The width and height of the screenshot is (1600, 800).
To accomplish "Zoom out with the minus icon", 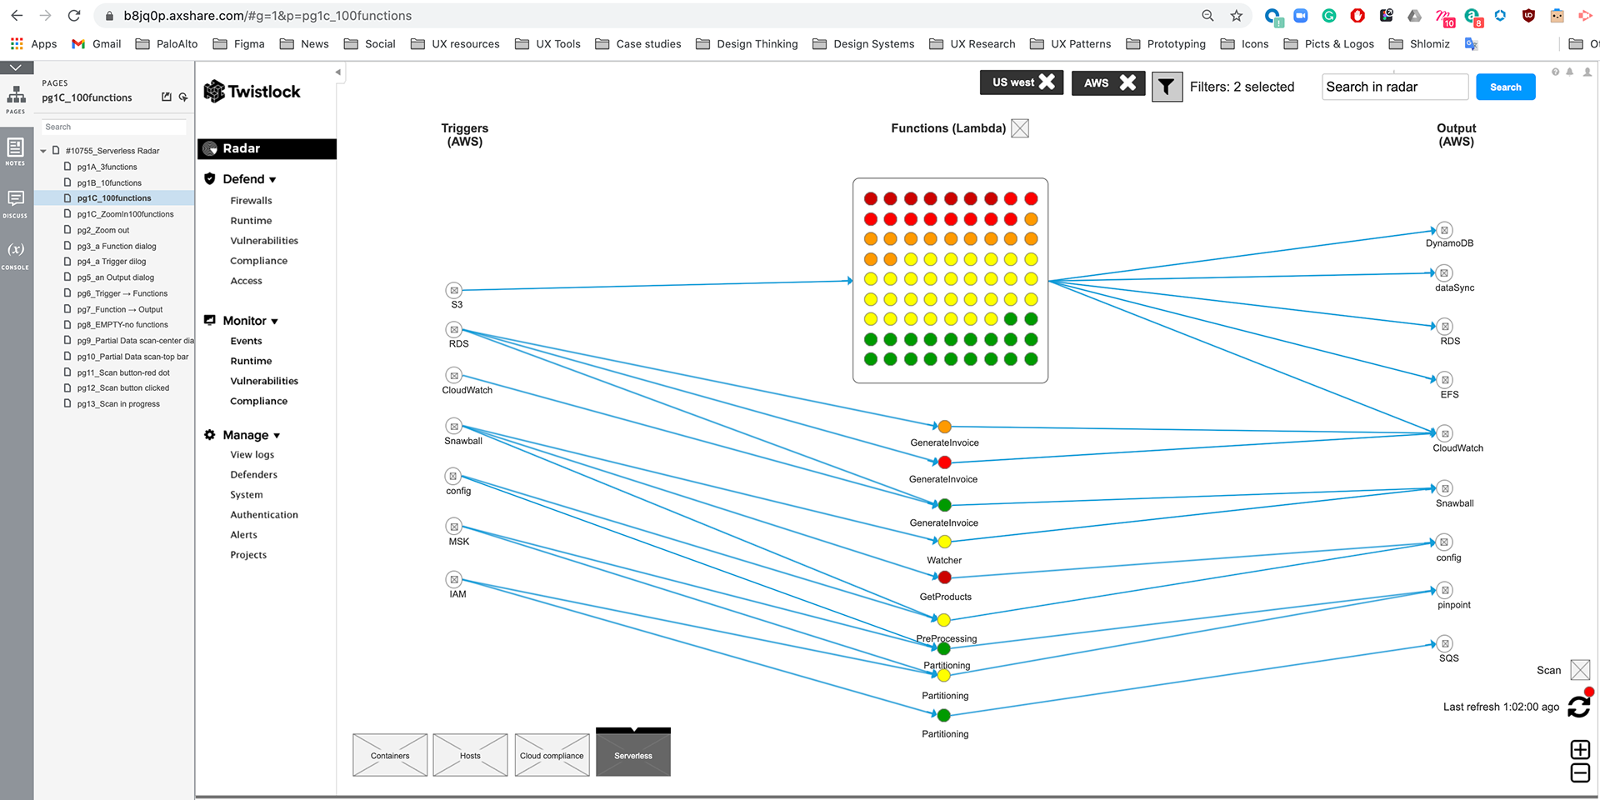I will 1580,773.
